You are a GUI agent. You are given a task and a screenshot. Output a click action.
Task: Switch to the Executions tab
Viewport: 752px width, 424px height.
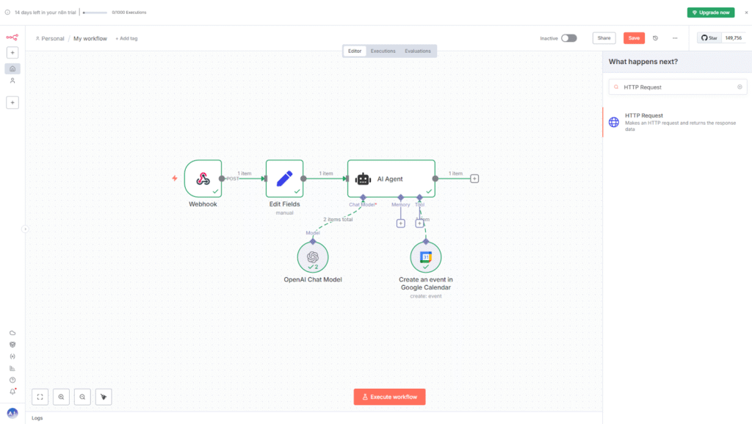pos(383,51)
